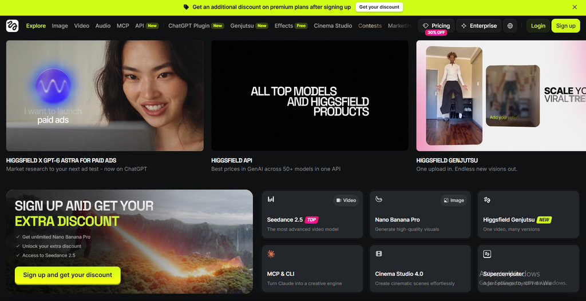Open the MCP menu item
The image size is (586, 301).
(123, 26)
